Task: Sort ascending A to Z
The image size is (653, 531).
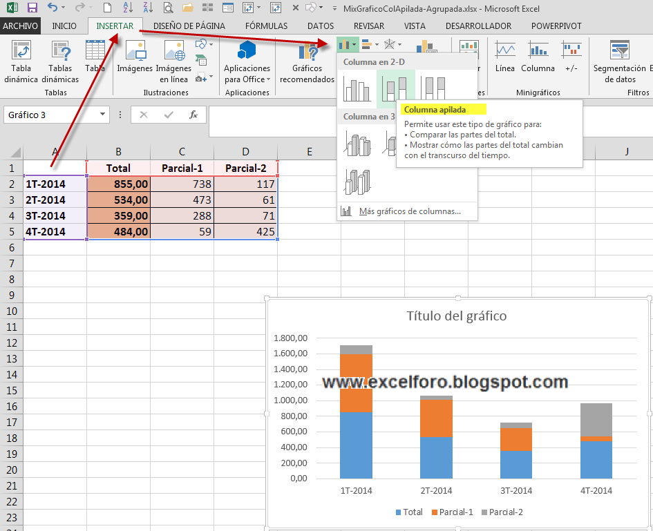Action: [128, 8]
